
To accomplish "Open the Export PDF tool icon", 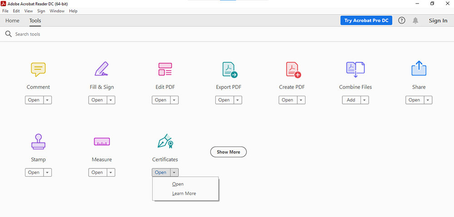I will (x=229, y=69).
